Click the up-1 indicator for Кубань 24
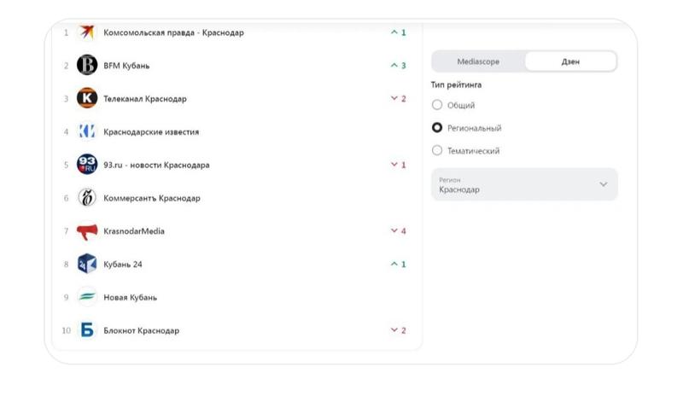The height and width of the screenshot is (396, 683). coord(398,264)
